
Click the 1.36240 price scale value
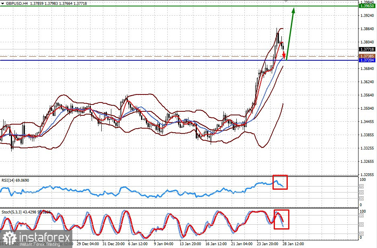367,82
